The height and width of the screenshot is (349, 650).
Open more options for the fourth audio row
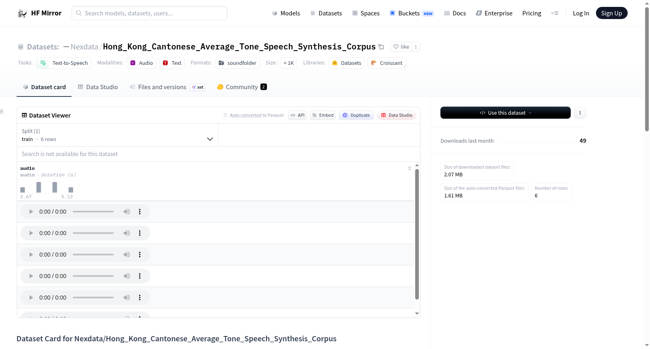pos(140,276)
